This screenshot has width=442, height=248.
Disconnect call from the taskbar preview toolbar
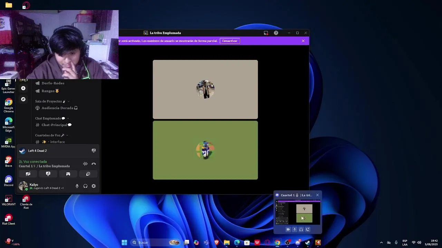(308, 229)
